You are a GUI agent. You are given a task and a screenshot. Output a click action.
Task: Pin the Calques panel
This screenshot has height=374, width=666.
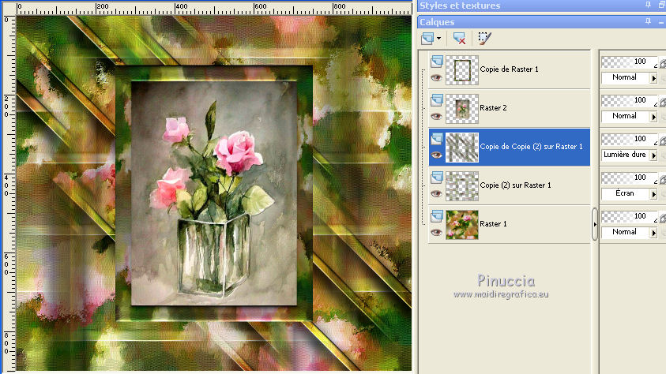coord(648,21)
